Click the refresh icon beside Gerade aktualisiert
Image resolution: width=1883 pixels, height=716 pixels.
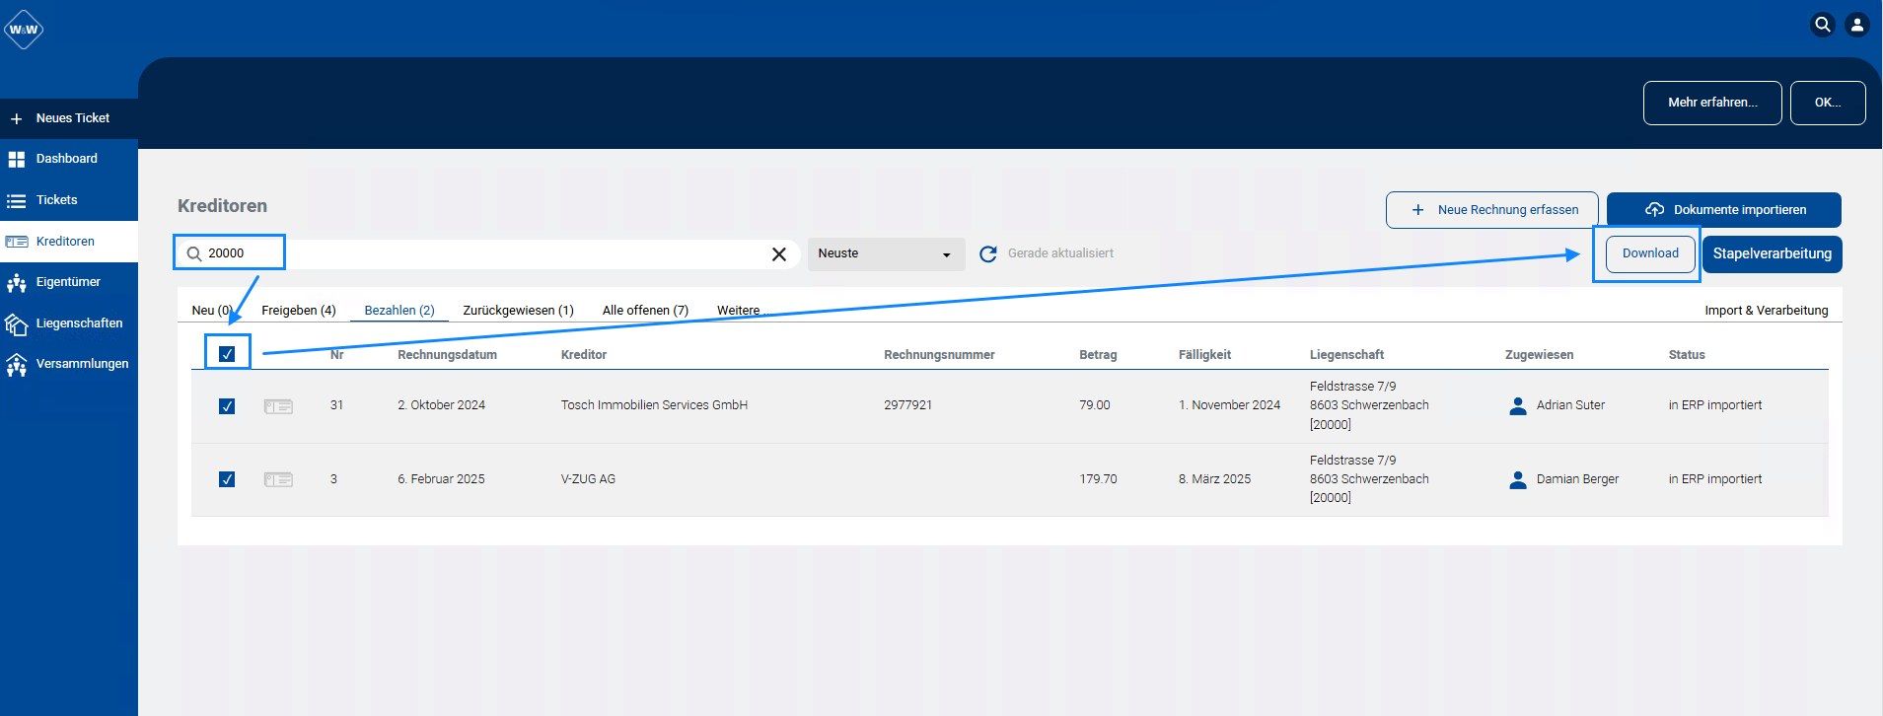(987, 254)
